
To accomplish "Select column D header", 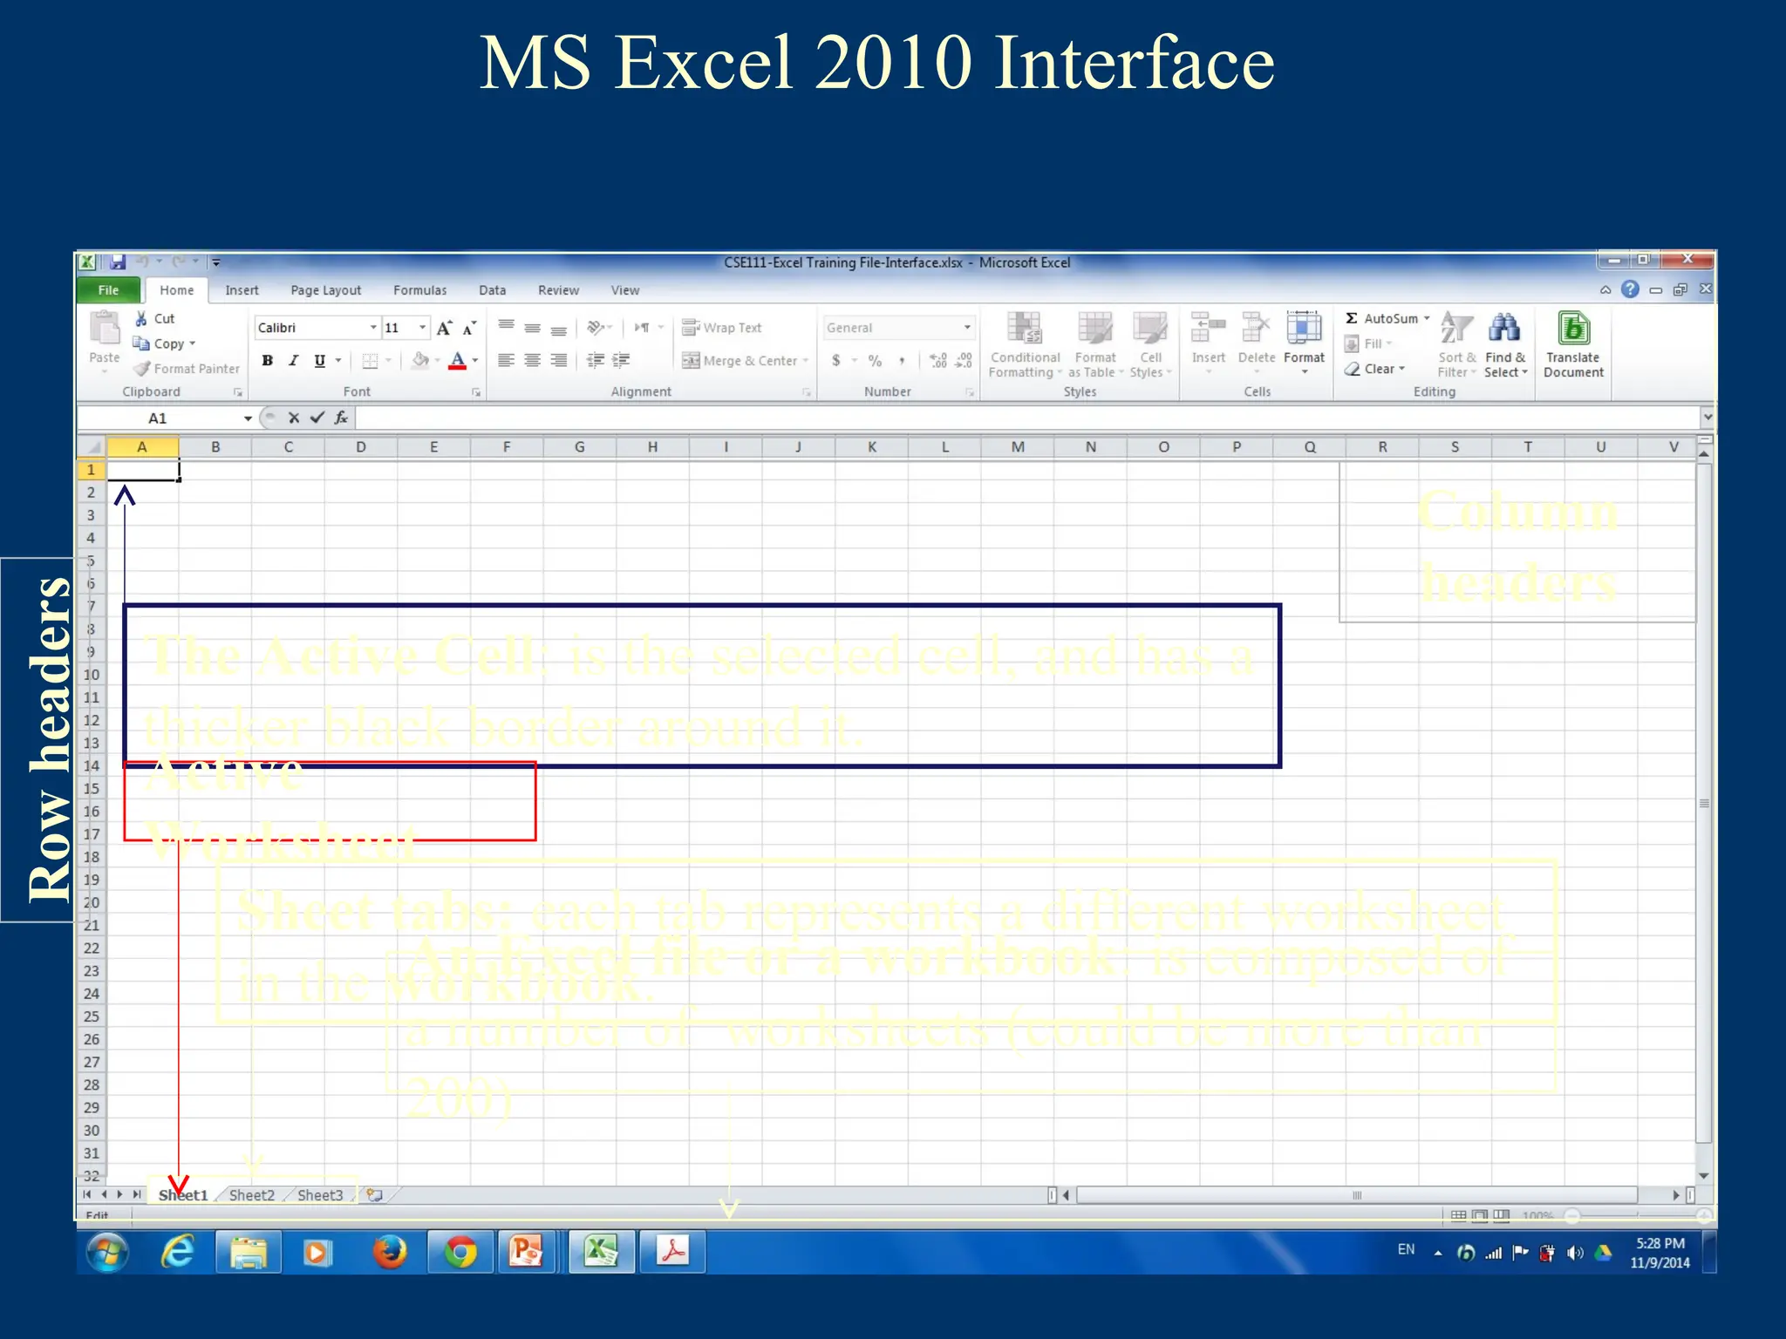I will [x=361, y=447].
